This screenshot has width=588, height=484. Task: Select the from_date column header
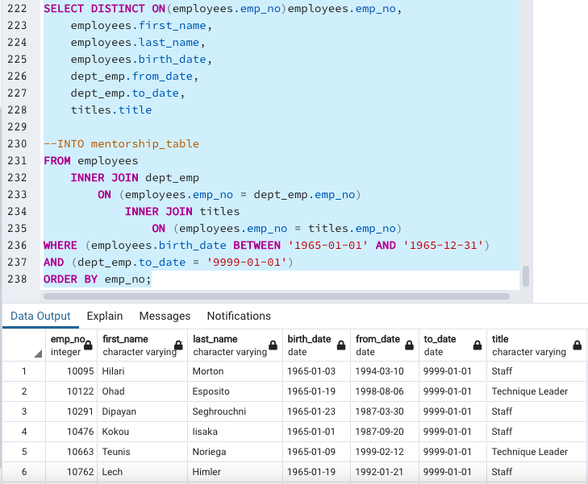point(385,345)
